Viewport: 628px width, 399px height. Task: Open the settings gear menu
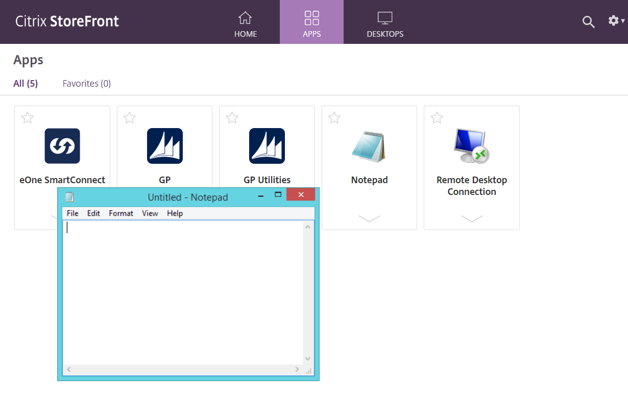point(616,21)
